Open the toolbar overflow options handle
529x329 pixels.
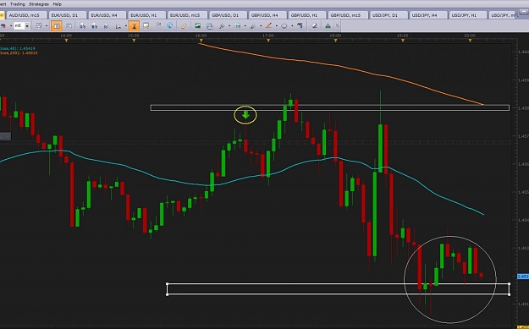point(337,26)
